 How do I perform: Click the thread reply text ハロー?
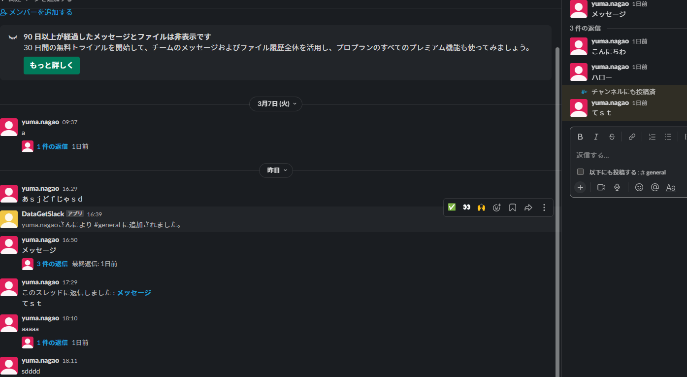coord(602,77)
